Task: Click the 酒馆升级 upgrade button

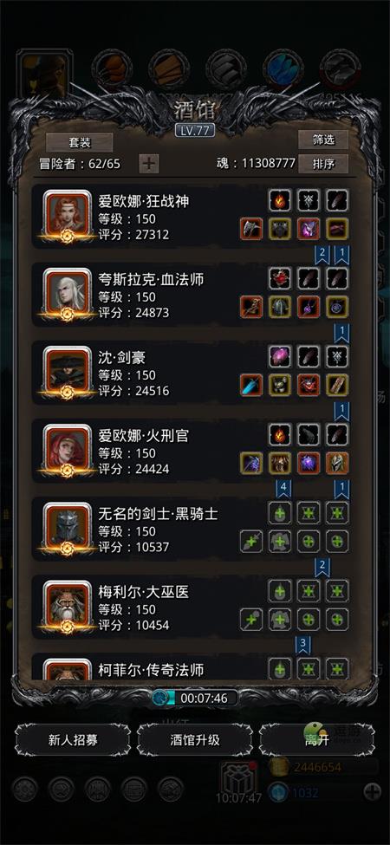Action: click(194, 740)
